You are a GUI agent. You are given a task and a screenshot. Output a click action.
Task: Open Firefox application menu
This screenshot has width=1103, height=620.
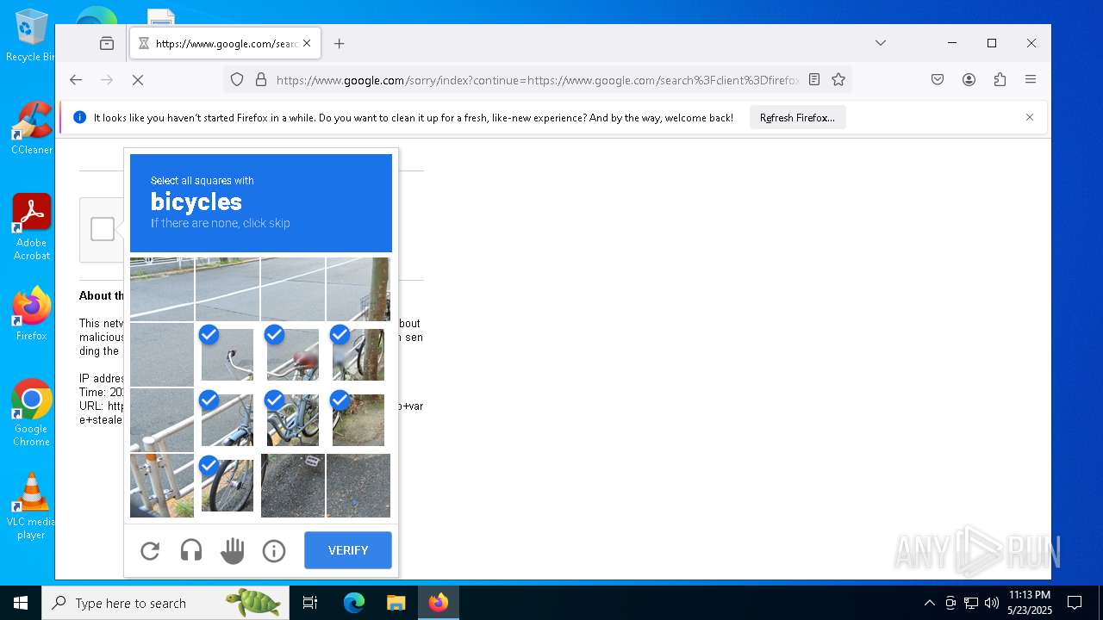(1031, 80)
